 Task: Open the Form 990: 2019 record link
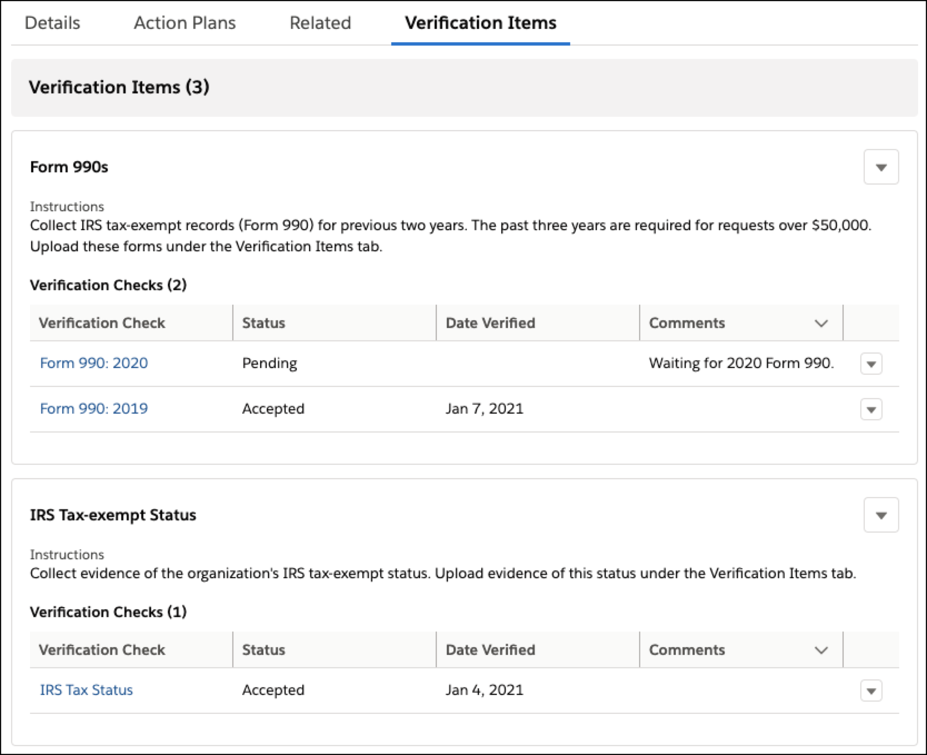click(x=93, y=409)
